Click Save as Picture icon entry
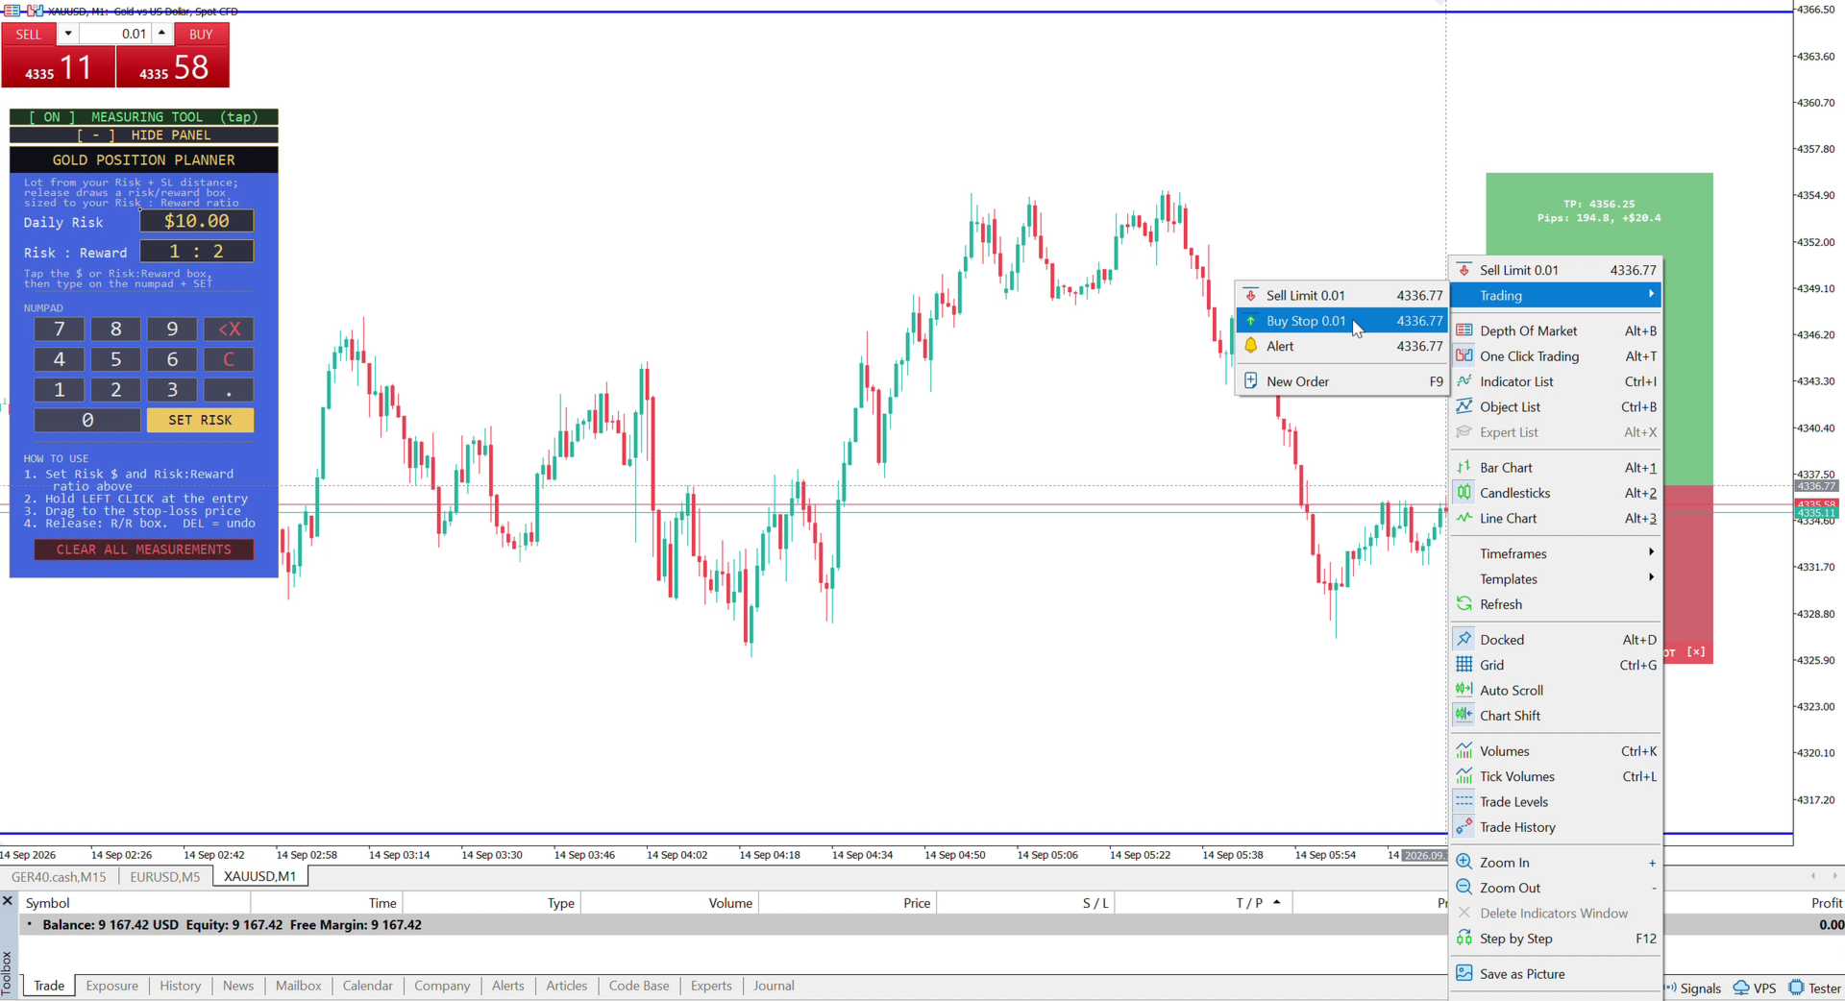The width and height of the screenshot is (1845, 1001). click(x=1556, y=974)
